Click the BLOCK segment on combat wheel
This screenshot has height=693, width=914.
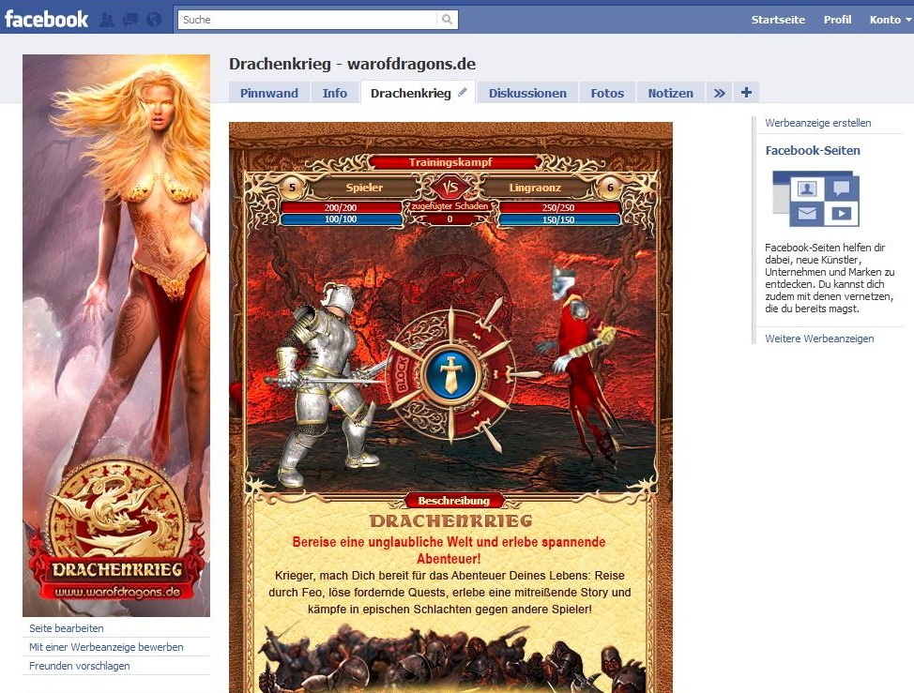click(x=403, y=374)
